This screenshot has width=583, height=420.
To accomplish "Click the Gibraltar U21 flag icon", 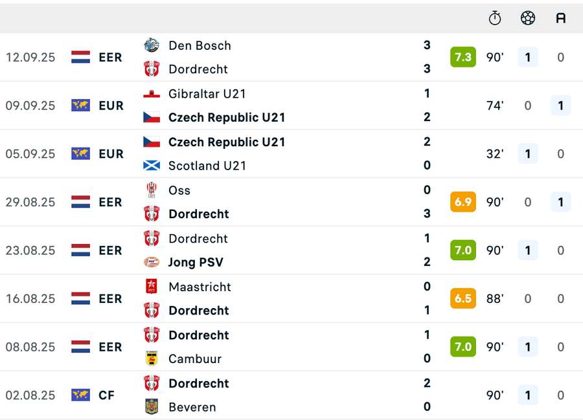I will pos(152,94).
